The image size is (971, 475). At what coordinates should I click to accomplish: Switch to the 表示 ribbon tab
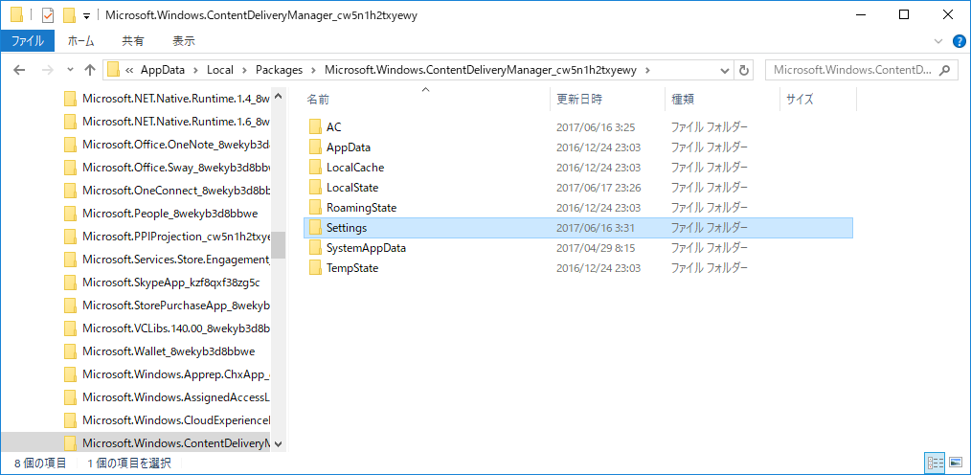[x=183, y=41]
